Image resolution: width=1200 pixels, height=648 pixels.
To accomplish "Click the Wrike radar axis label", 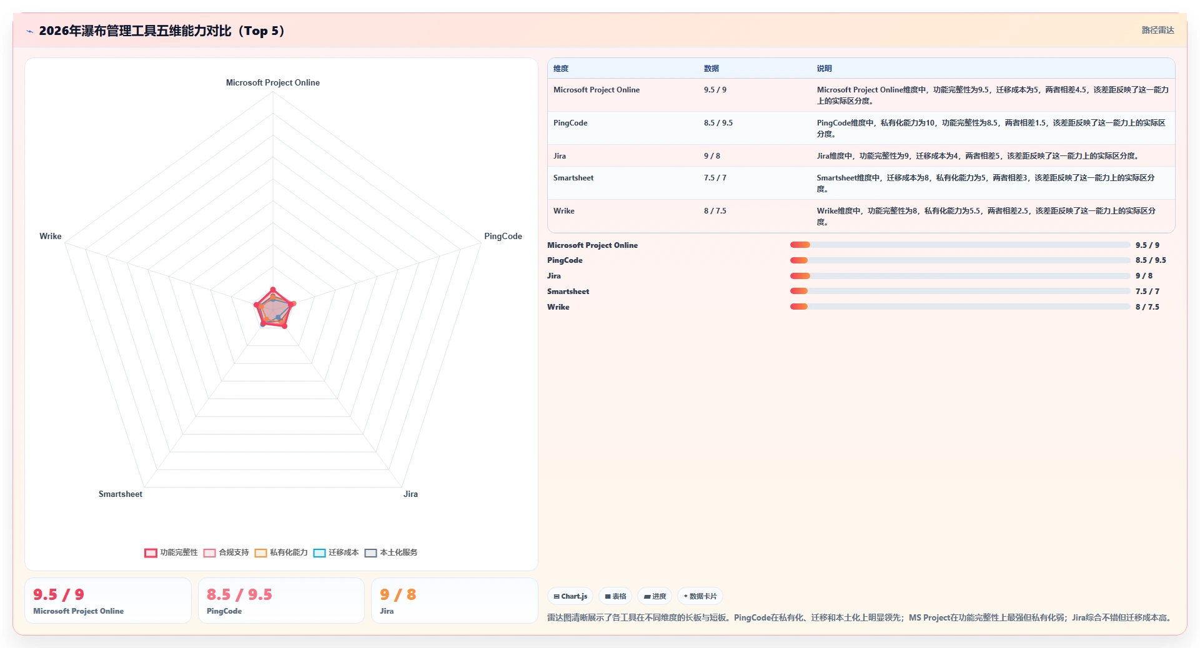I will pyautogui.click(x=51, y=236).
